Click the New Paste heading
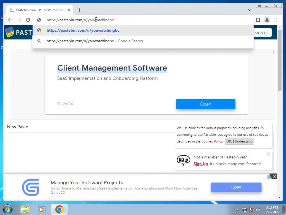The height and width of the screenshot is (215, 286). point(18,127)
